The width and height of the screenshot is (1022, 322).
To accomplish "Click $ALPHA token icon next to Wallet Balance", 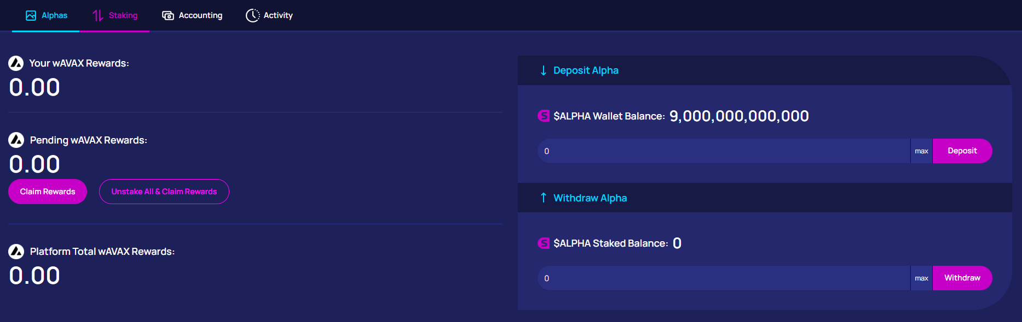I will [x=544, y=116].
